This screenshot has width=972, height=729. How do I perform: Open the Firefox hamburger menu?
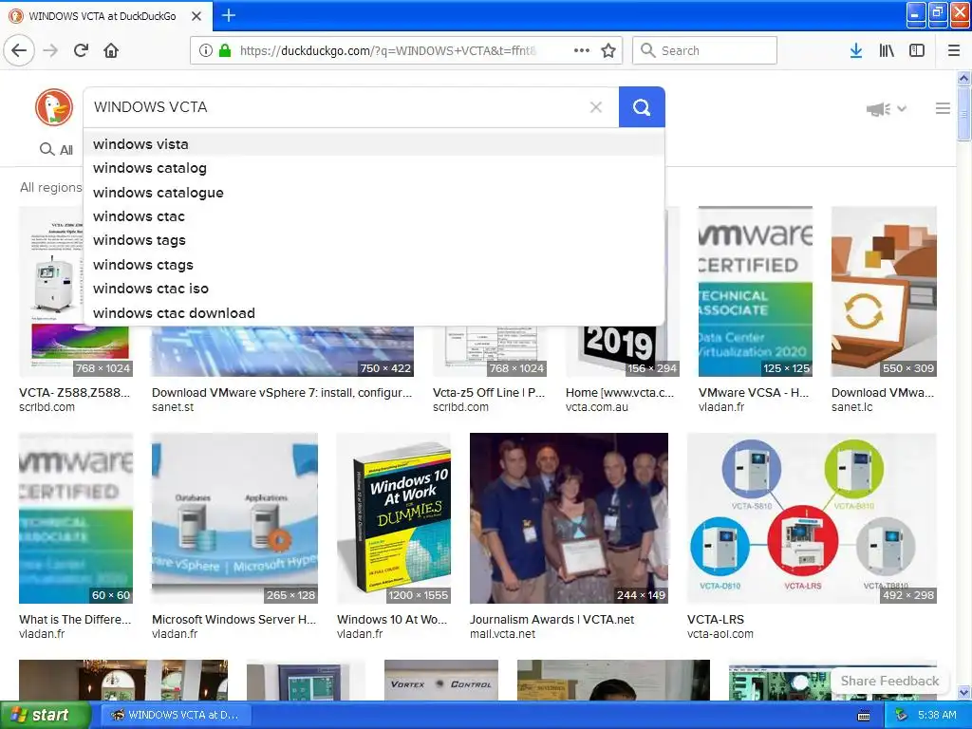[954, 51]
